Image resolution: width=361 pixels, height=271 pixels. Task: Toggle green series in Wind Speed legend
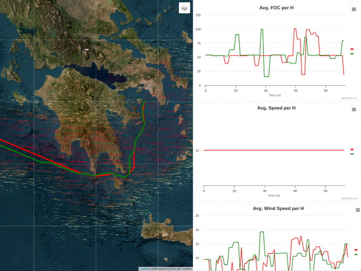point(356,255)
